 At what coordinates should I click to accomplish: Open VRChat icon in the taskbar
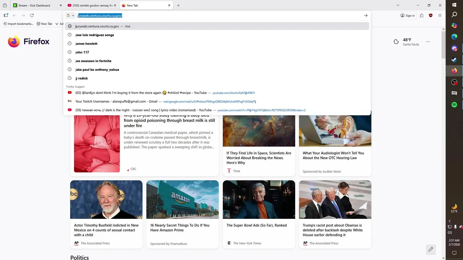click(x=454, y=93)
